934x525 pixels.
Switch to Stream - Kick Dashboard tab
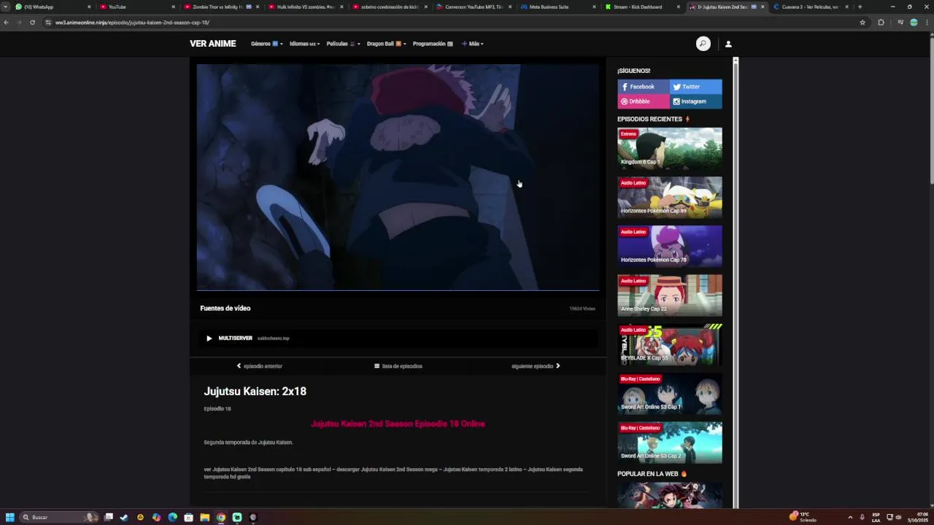tap(642, 7)
